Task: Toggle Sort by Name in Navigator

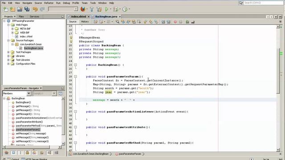Action: coord(49,152)
